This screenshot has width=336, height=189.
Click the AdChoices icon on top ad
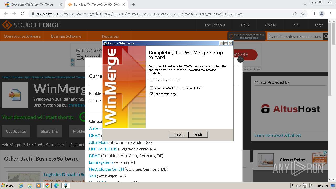(72, 60)
